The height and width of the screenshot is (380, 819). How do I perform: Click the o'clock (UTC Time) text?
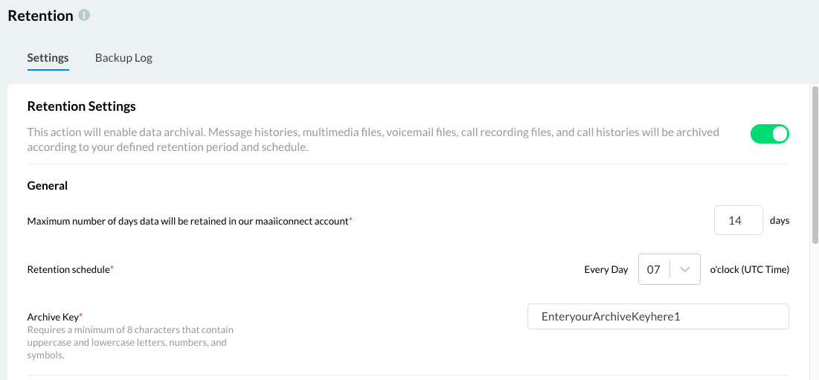click(x=749, y=270)
